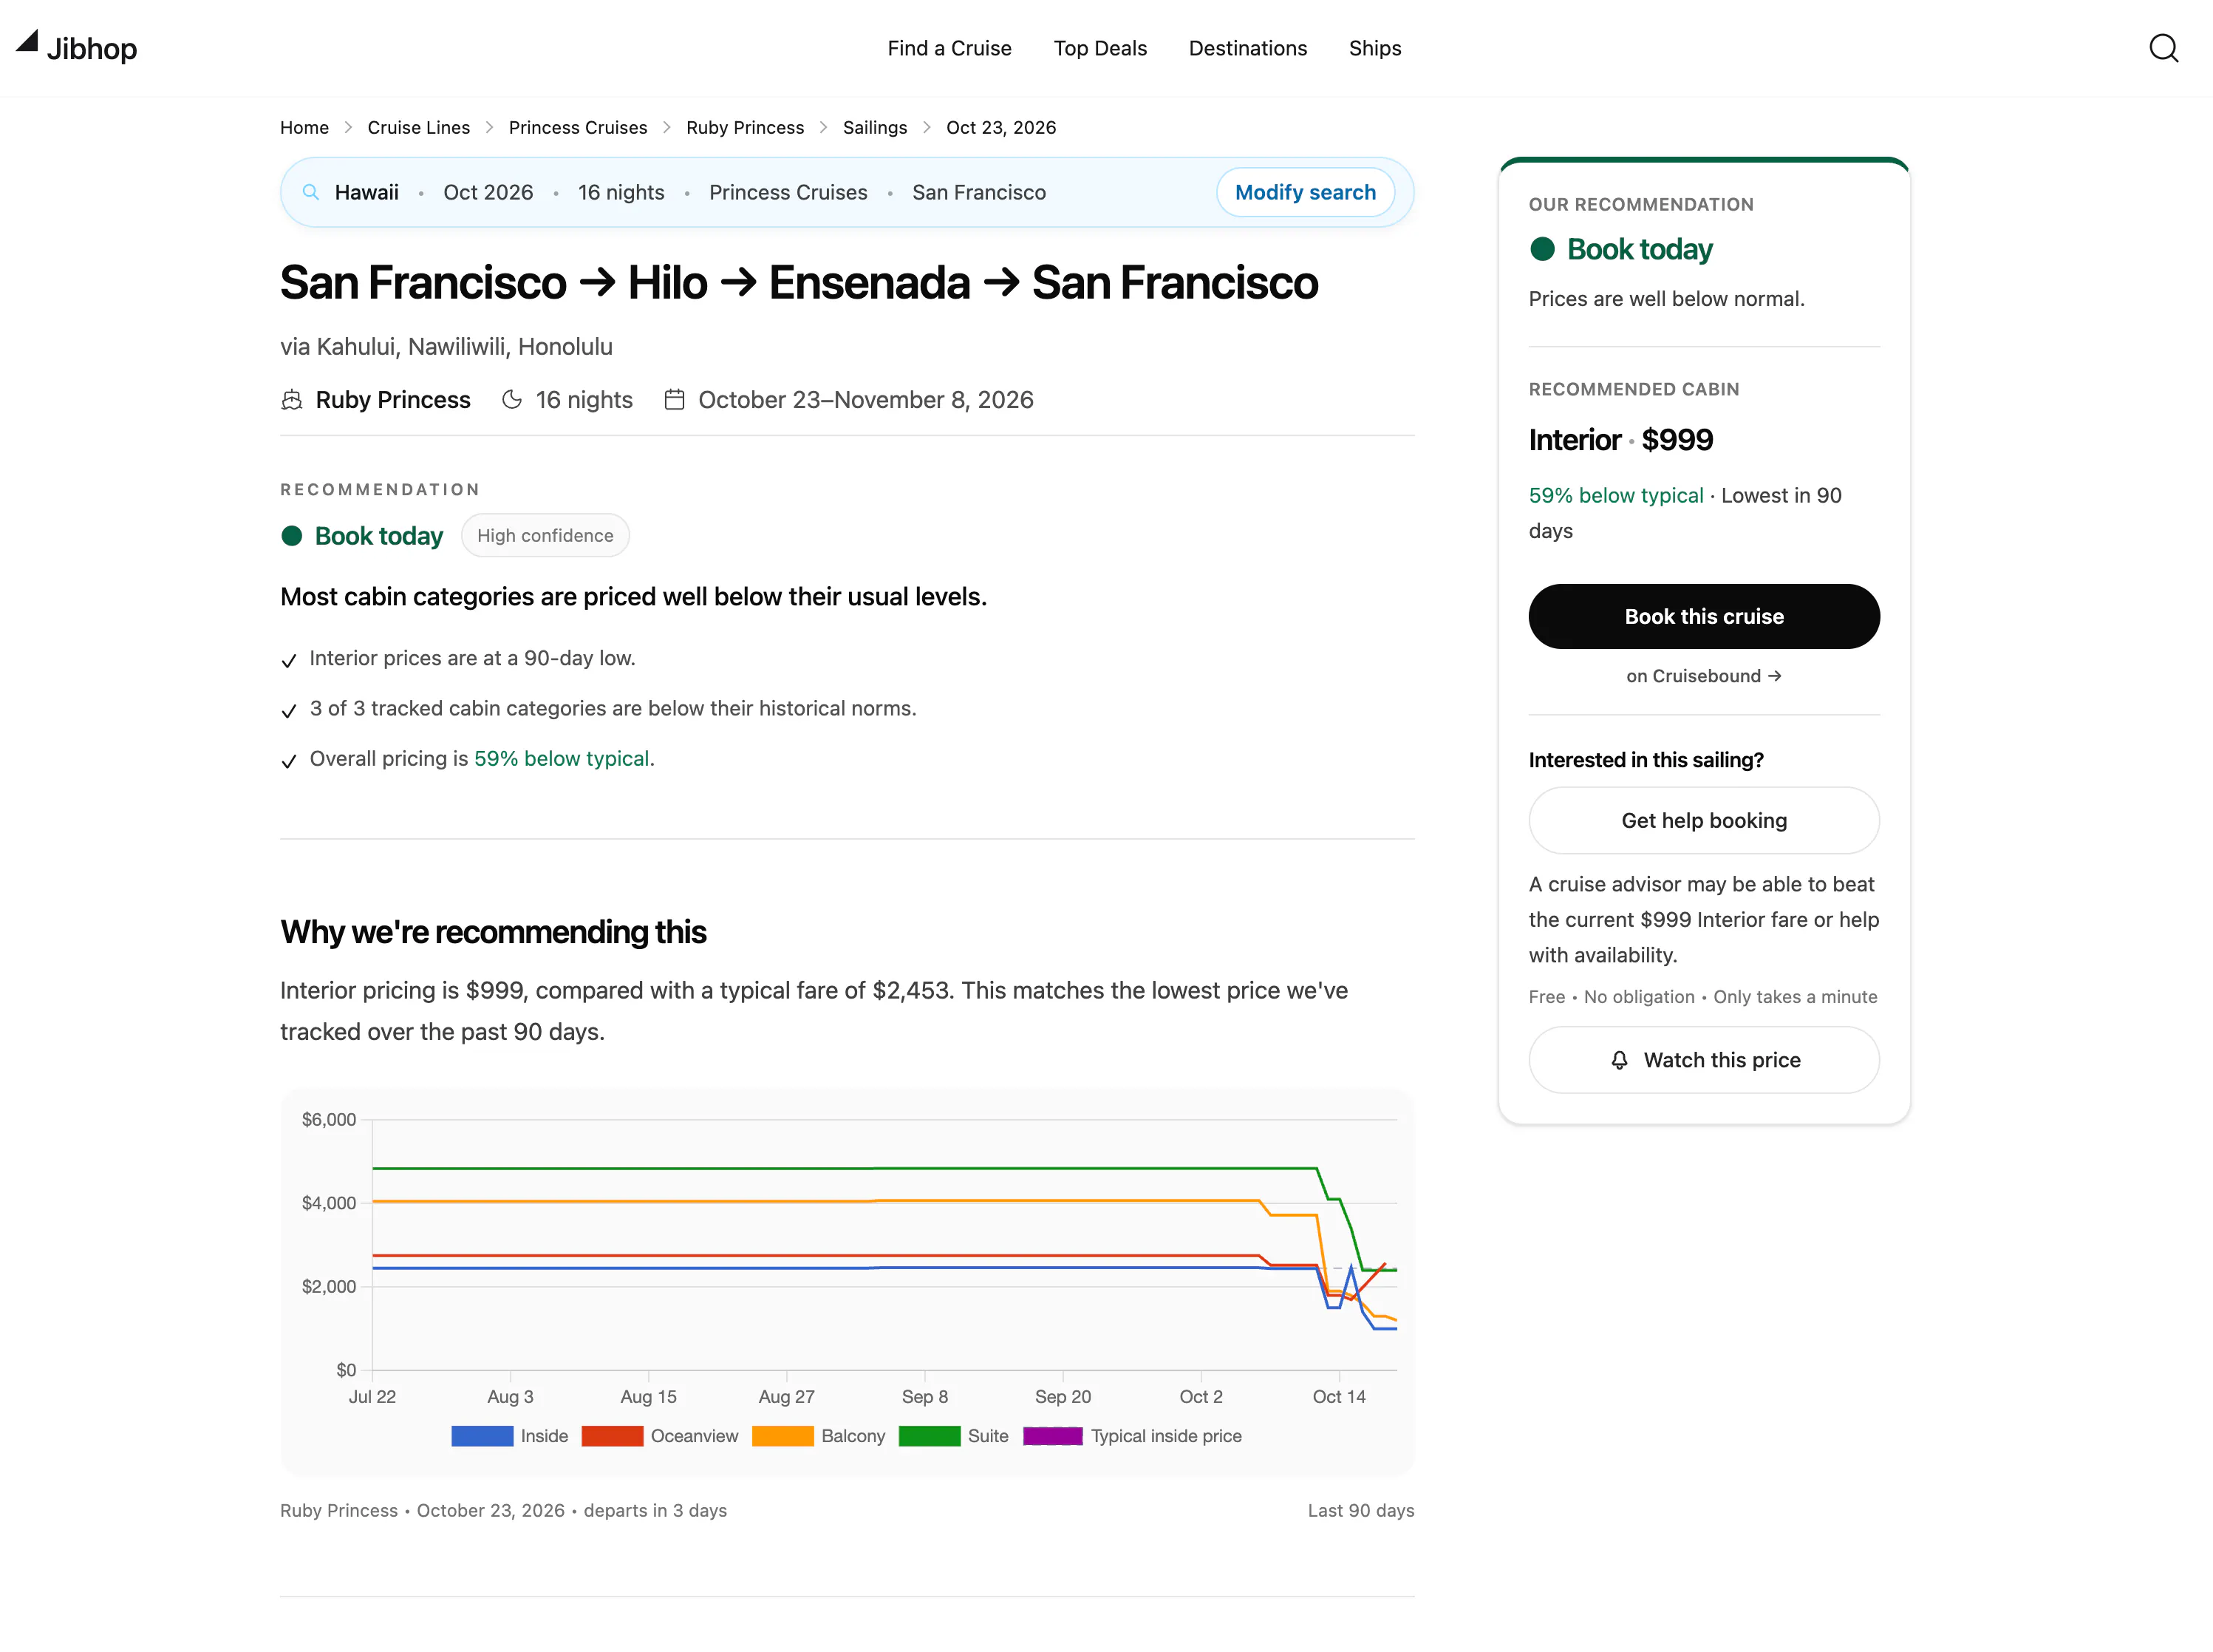The height and width of the screenshot is (1652, 2213).
Task: Open Ruby Princess breadcrumb link
Action: 745,127
